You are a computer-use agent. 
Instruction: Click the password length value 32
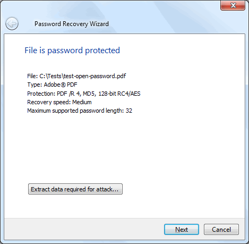pos(129,111)
